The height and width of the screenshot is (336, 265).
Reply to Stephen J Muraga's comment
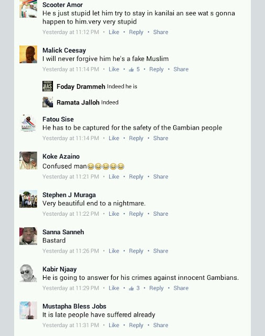coord(136,214)
